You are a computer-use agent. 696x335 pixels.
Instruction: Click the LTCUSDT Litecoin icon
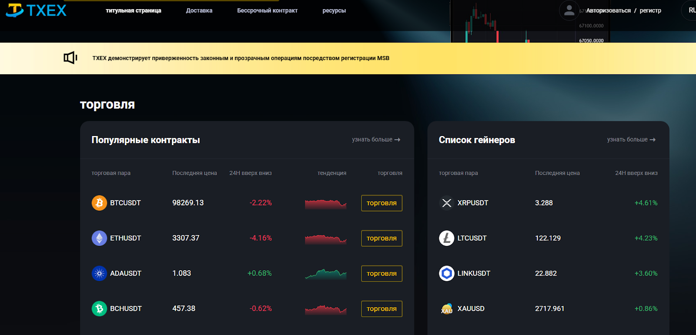coord(447,238)
